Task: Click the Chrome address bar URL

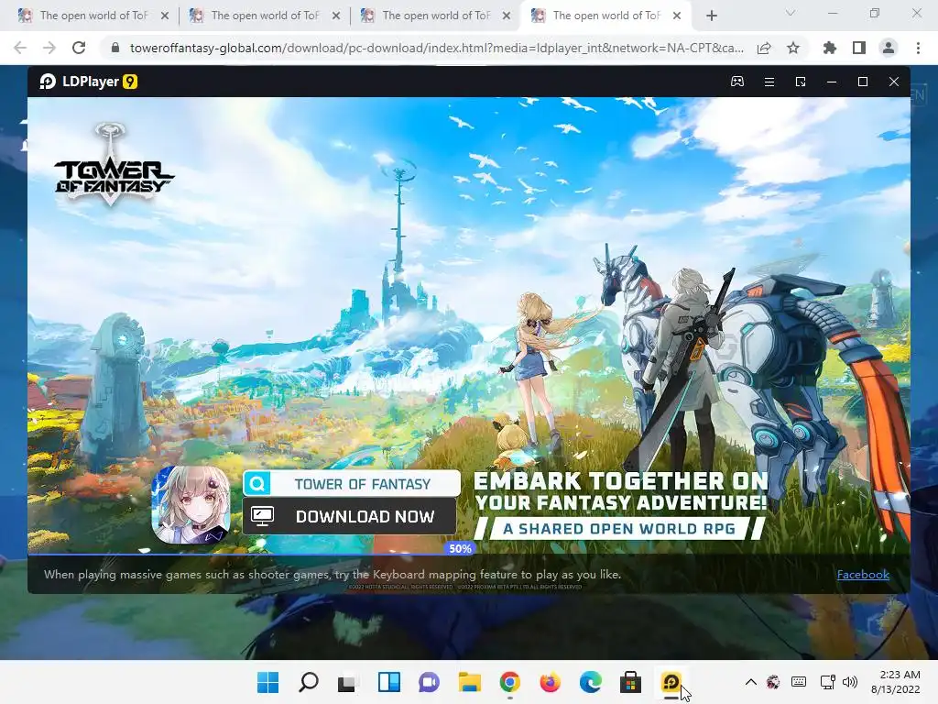Action: [x=437, y=48]
